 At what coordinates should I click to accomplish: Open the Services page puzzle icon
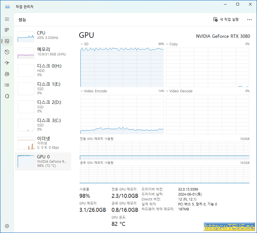7,96
